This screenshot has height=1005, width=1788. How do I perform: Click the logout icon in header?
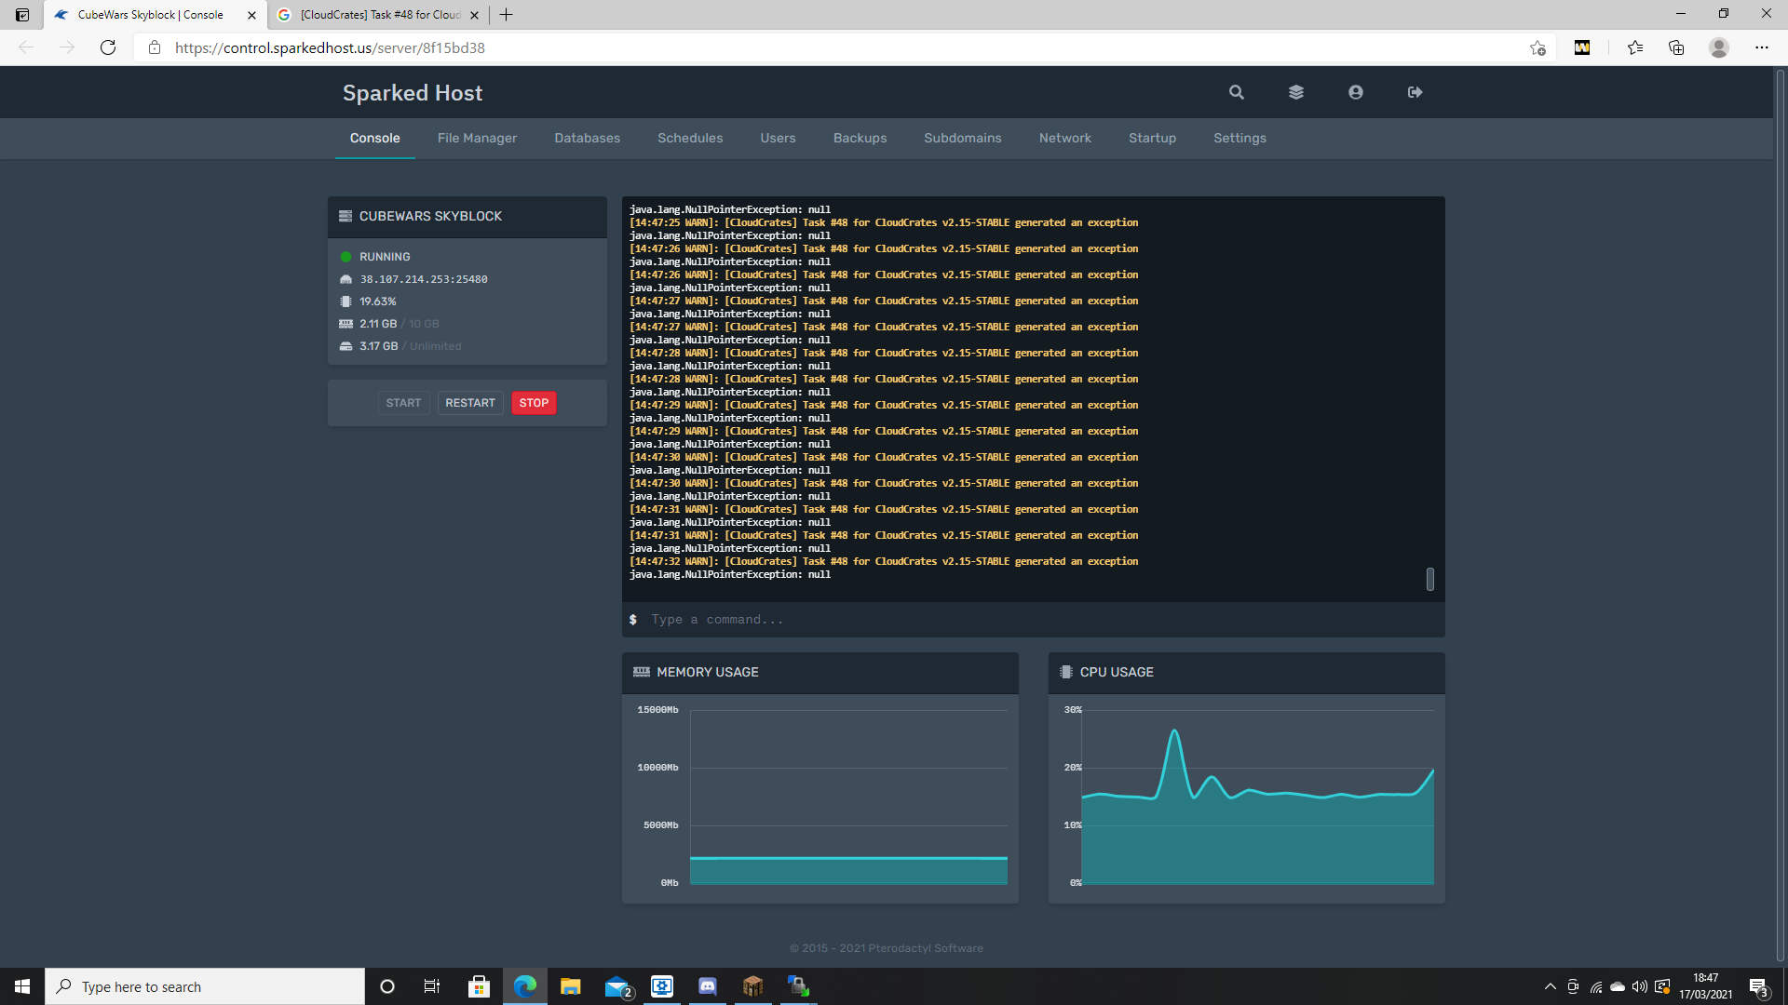[x=1415, y=92]
